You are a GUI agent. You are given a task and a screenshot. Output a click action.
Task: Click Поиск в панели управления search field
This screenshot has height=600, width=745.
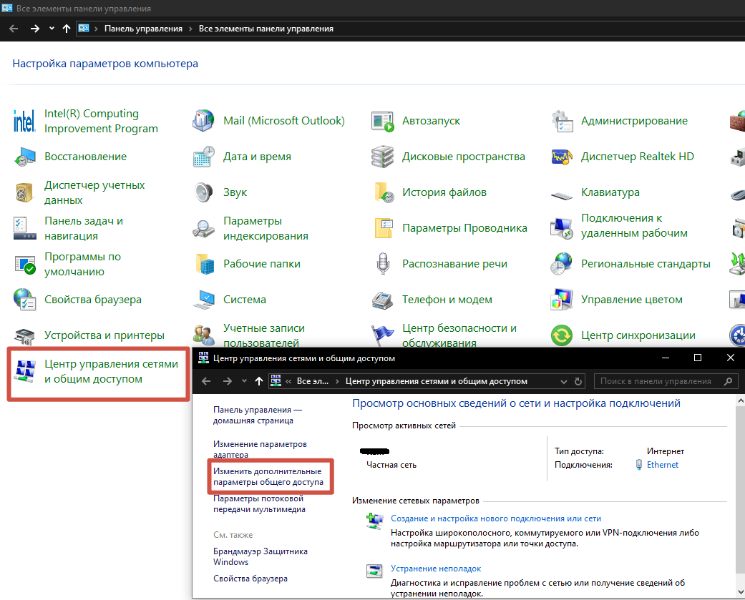click(666, 381)
